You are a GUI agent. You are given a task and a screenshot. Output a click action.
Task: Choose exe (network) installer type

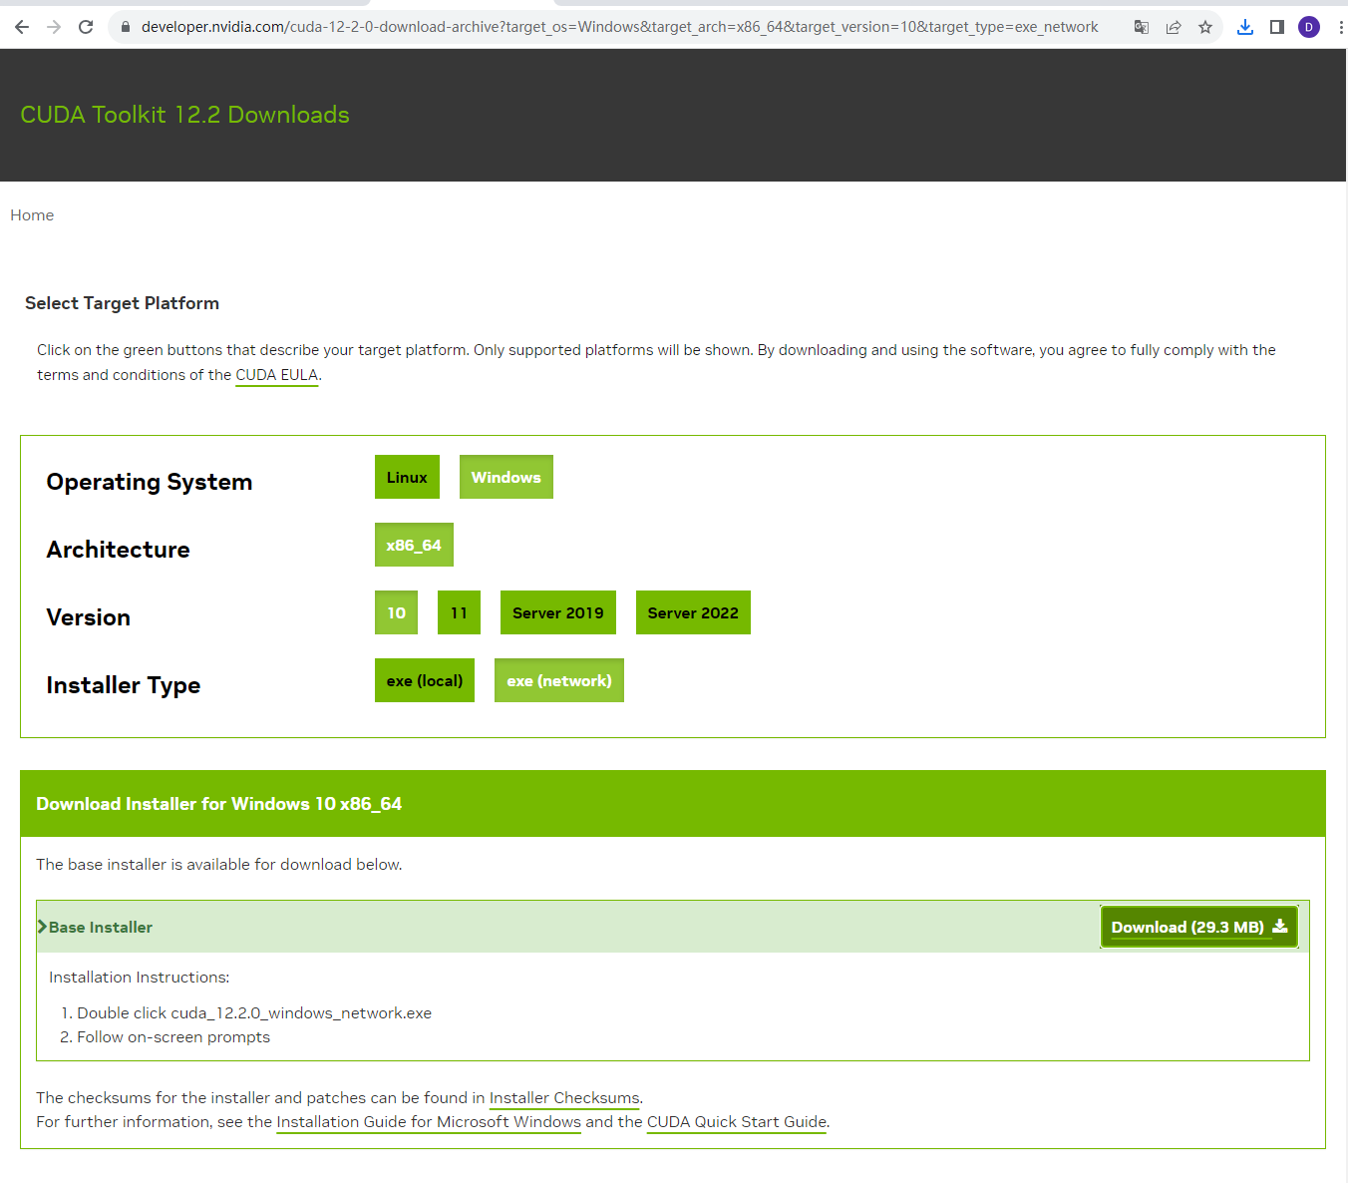pos(559,680)
